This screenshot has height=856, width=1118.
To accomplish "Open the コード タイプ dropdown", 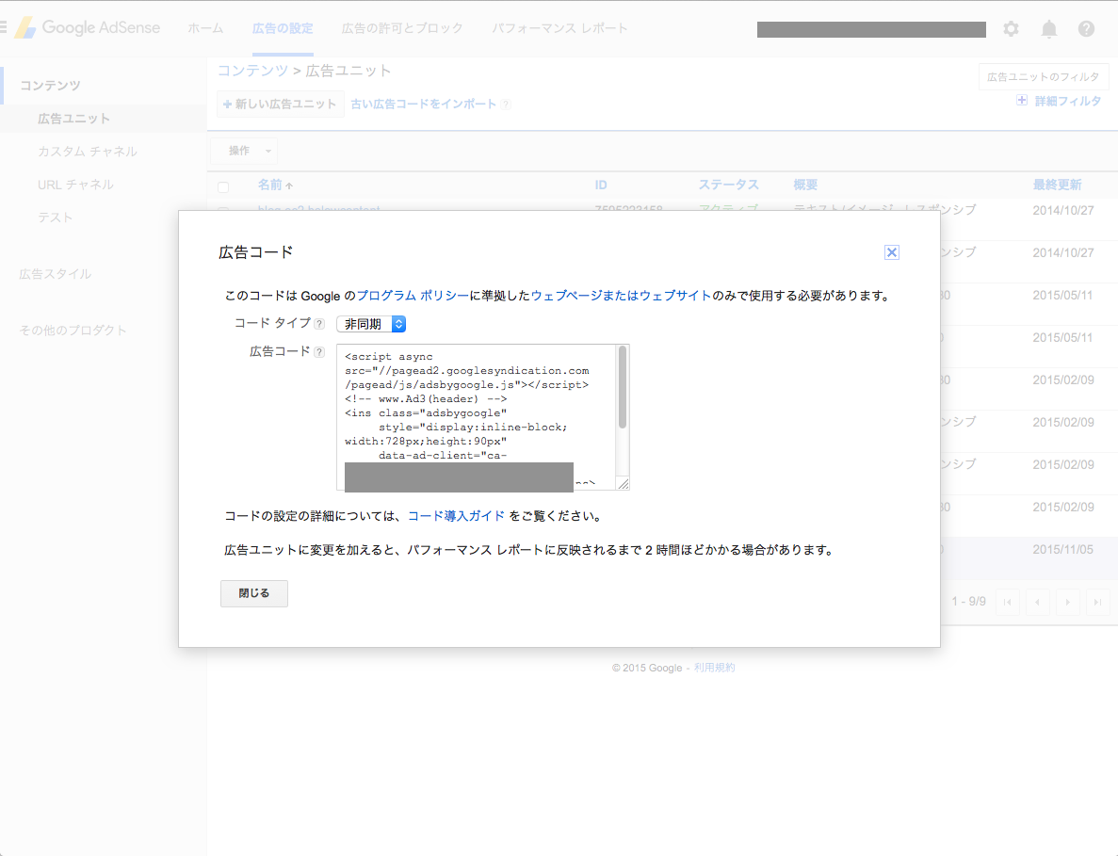I will (372, 323).
